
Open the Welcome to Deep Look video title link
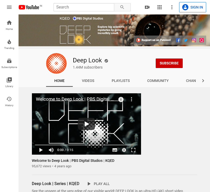click(x=73, y=161)
